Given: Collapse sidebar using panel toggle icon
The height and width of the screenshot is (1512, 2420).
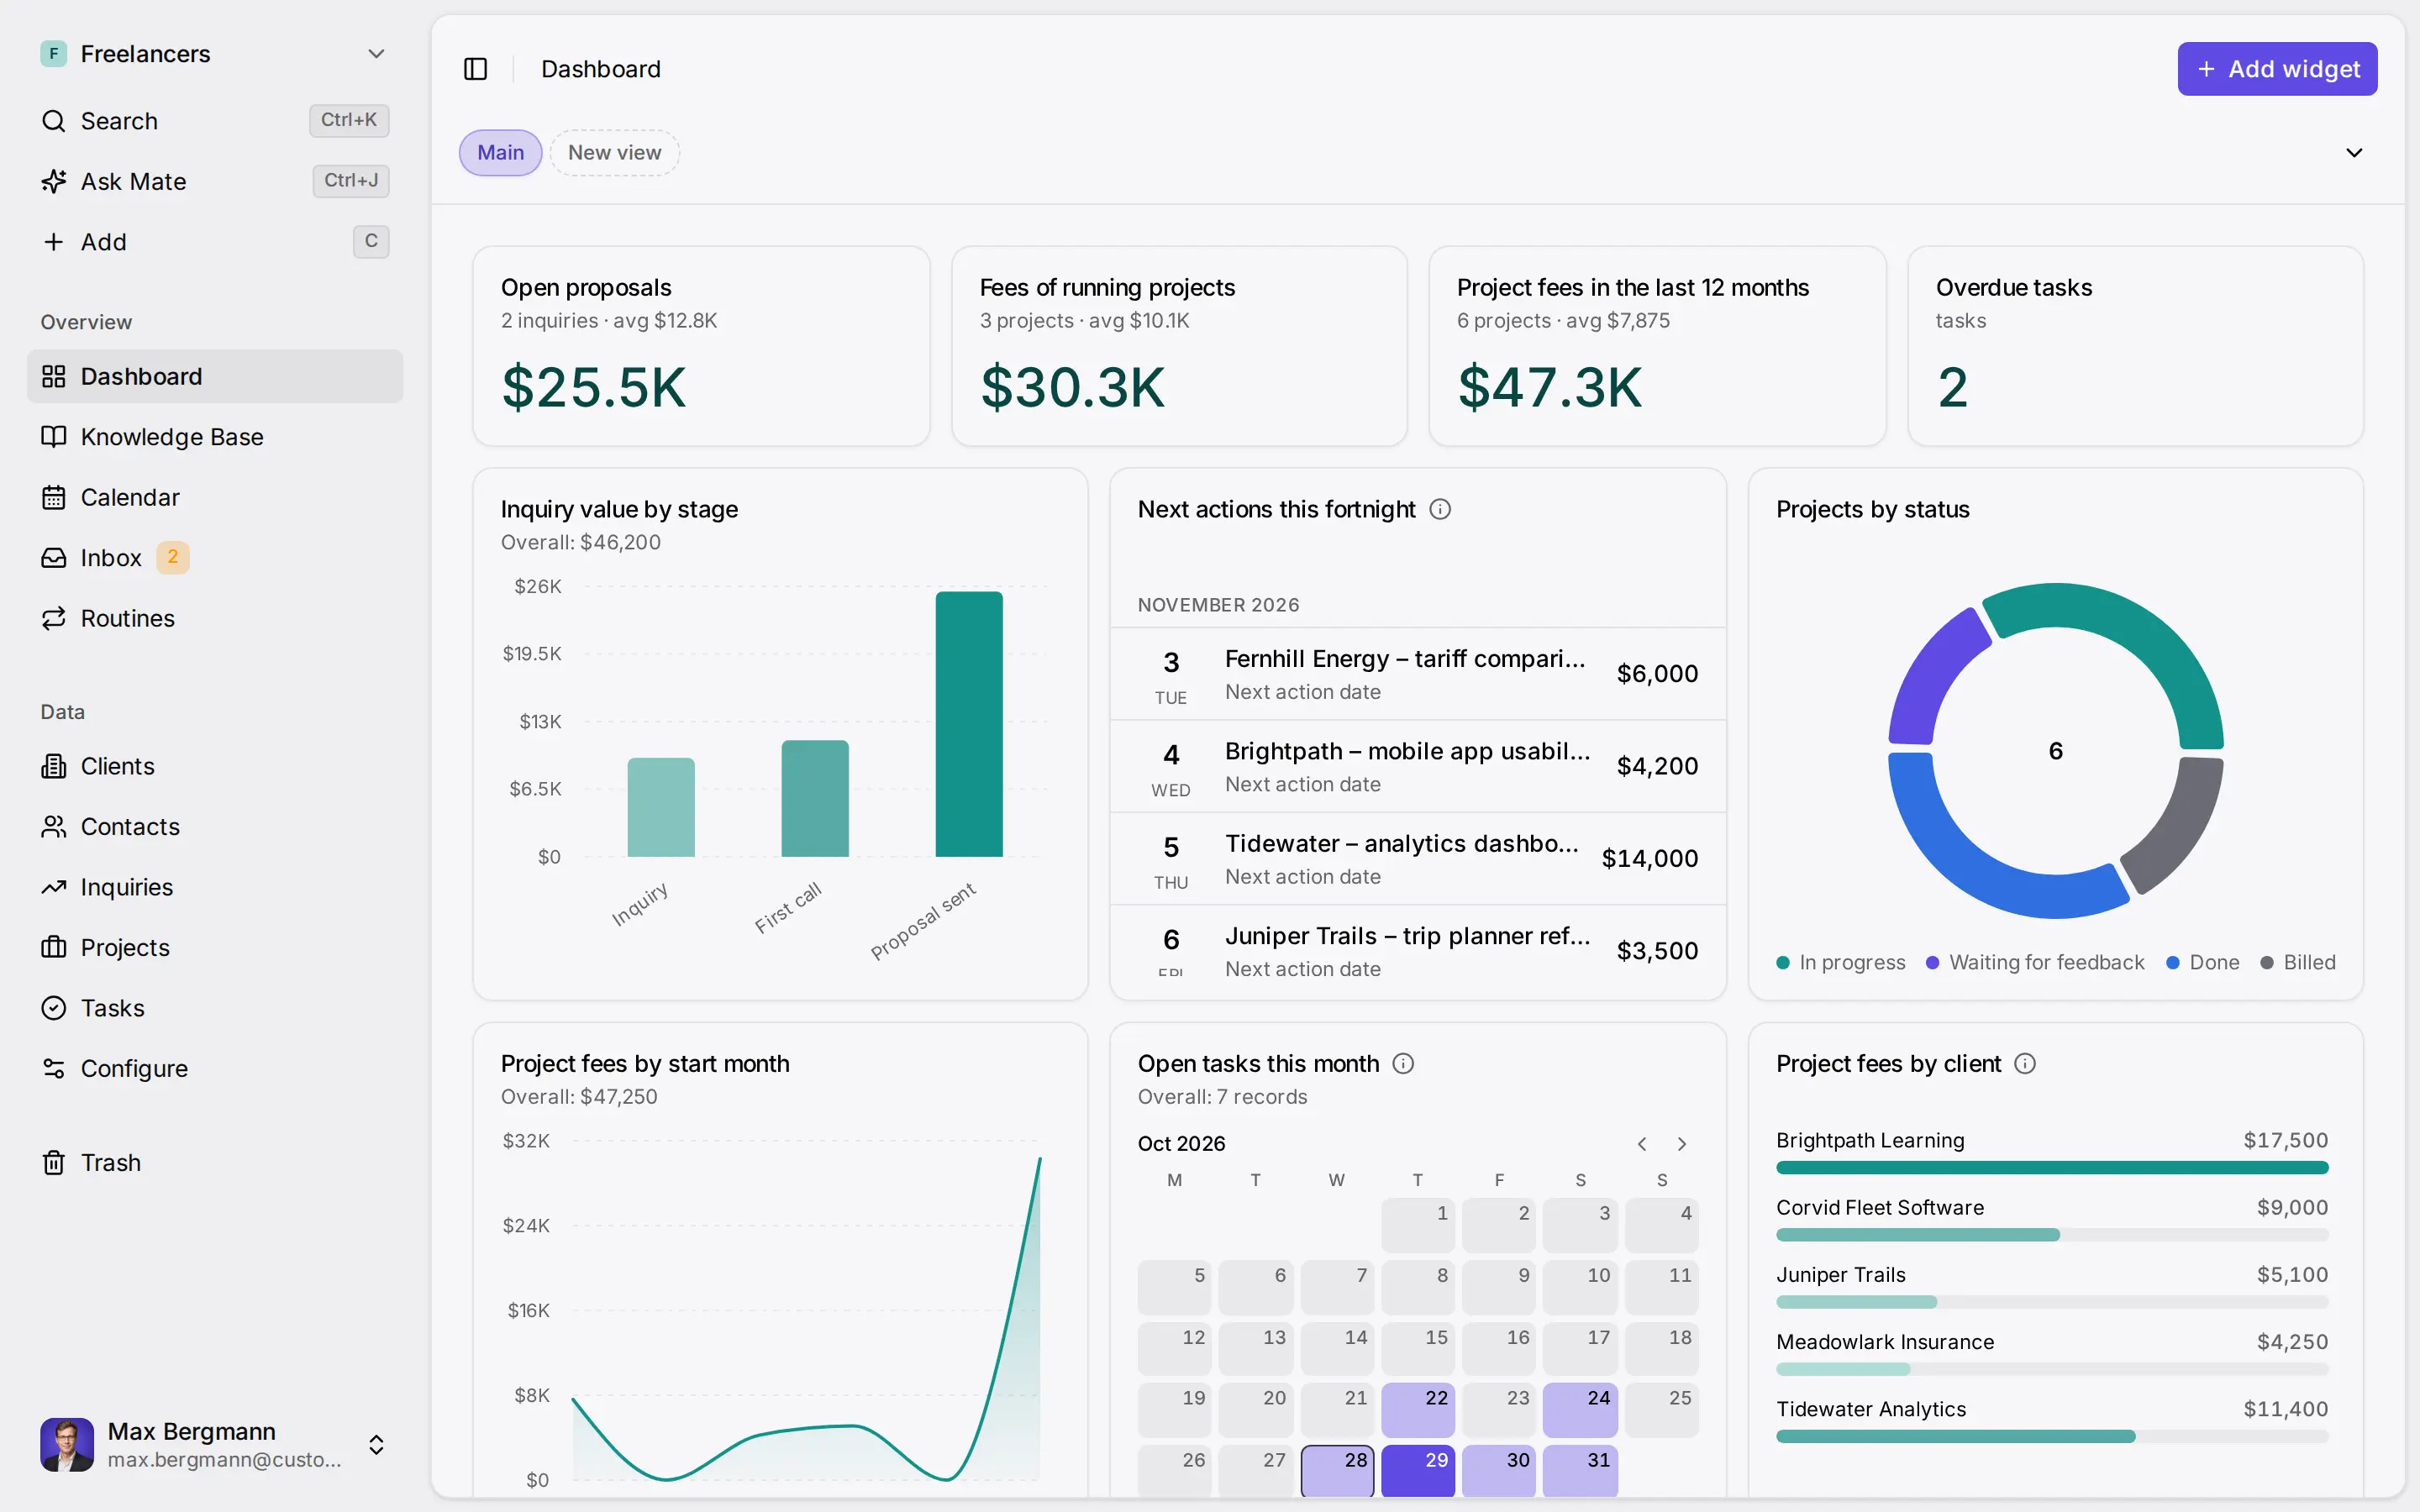Looking at the screenshot, I should [476, 69].
